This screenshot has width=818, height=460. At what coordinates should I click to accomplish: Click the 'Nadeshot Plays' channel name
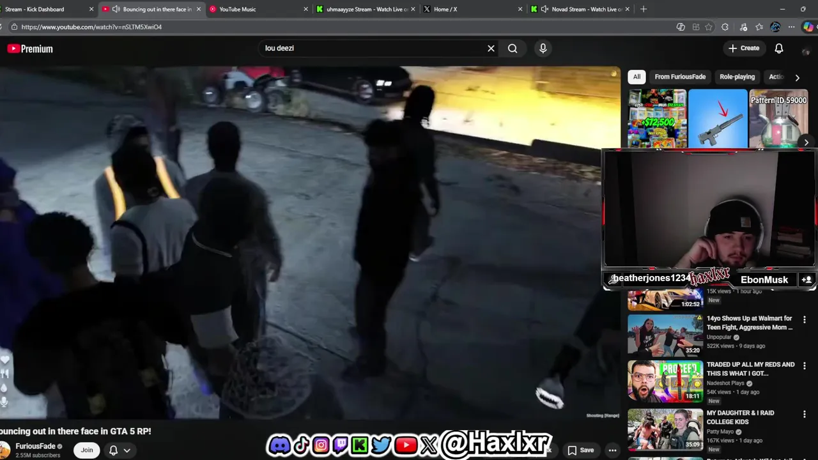(727, 383)
